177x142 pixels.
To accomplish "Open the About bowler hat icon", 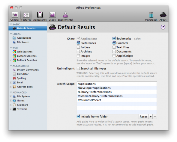I will click(x=163, y=15).
